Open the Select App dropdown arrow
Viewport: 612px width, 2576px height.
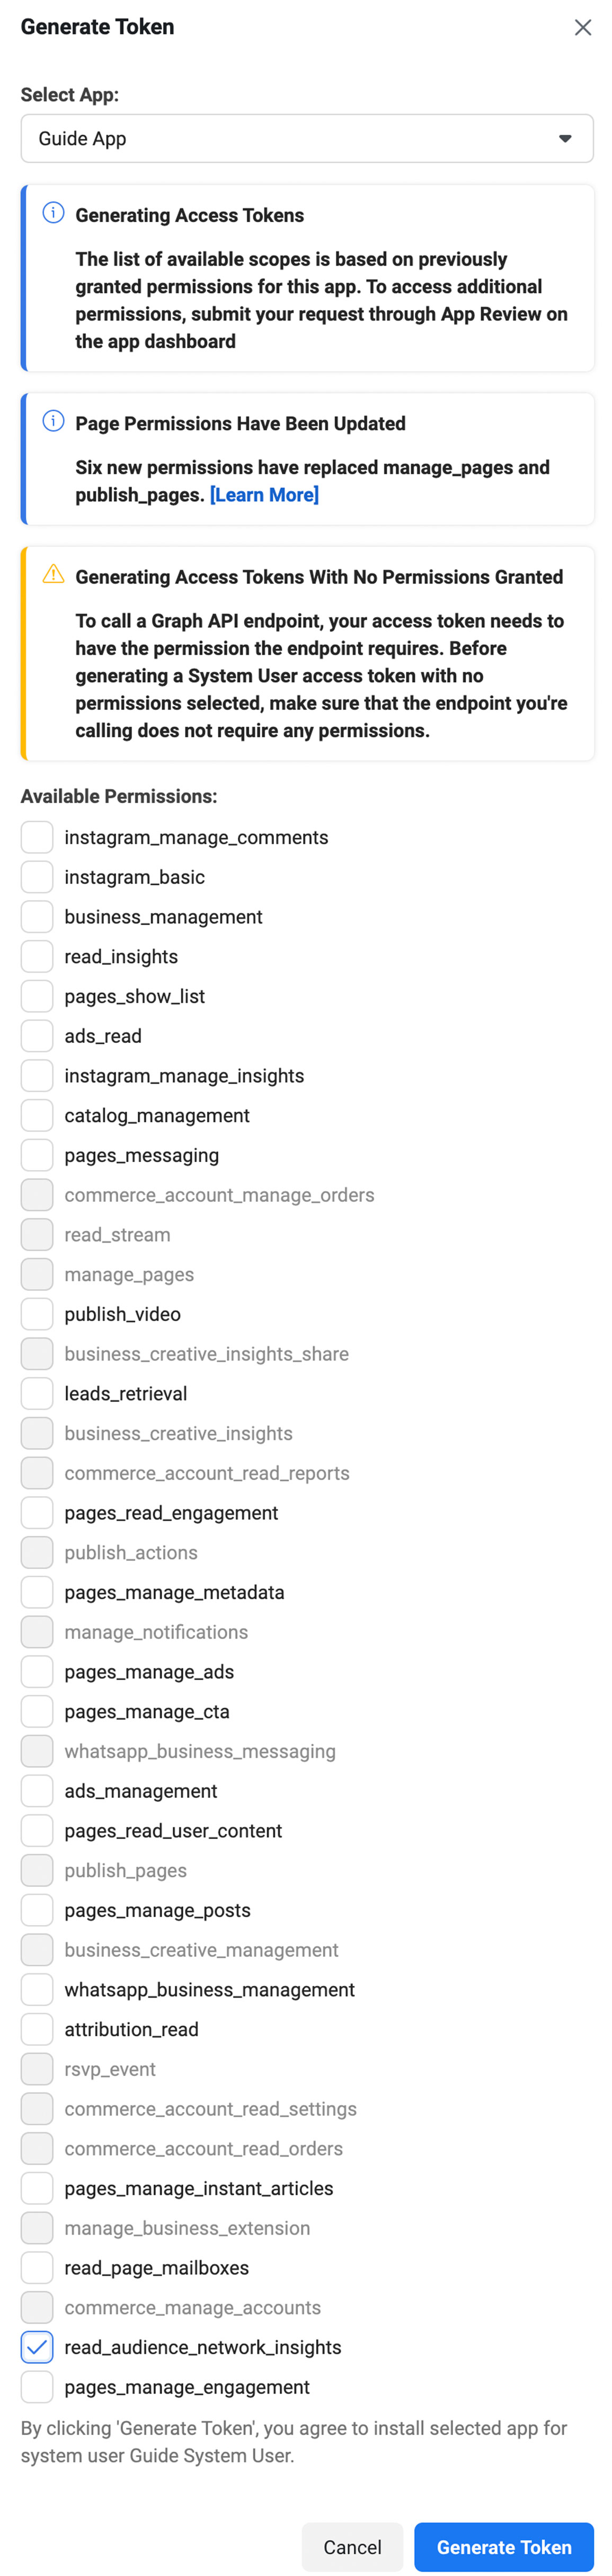click(565, 139)
